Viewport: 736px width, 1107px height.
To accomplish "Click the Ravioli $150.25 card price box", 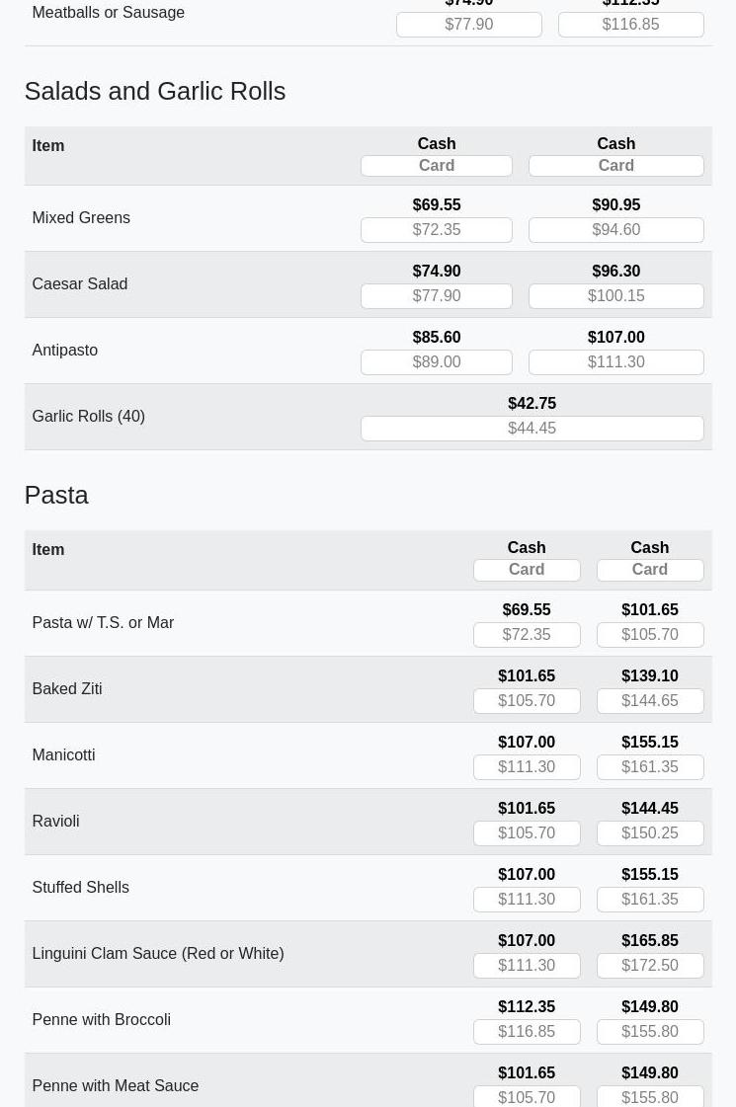I will pos(649,833).
